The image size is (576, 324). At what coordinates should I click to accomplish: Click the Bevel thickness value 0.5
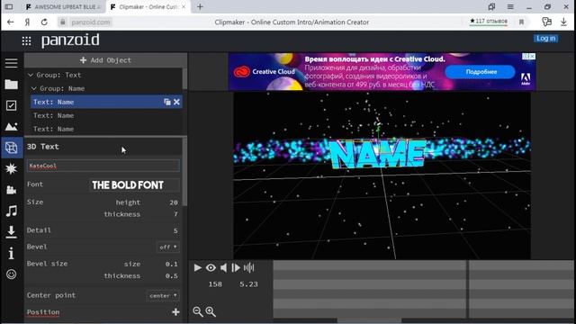click(x=172, y=276)
